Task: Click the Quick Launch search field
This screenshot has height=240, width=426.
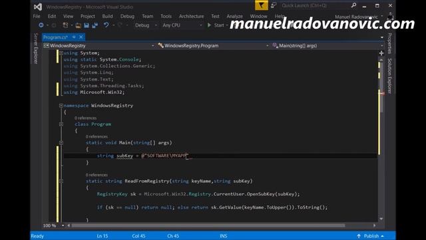Action: pyautogui.click(x=315, y=5)
